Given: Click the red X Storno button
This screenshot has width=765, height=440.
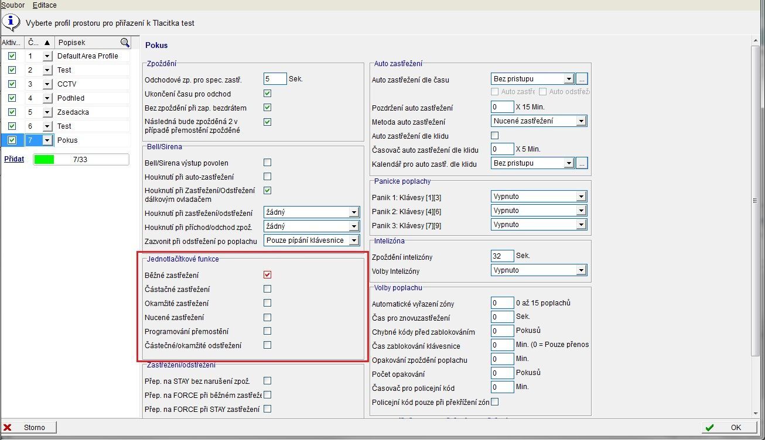Looking at the screenshot, I should coord(29,428).
